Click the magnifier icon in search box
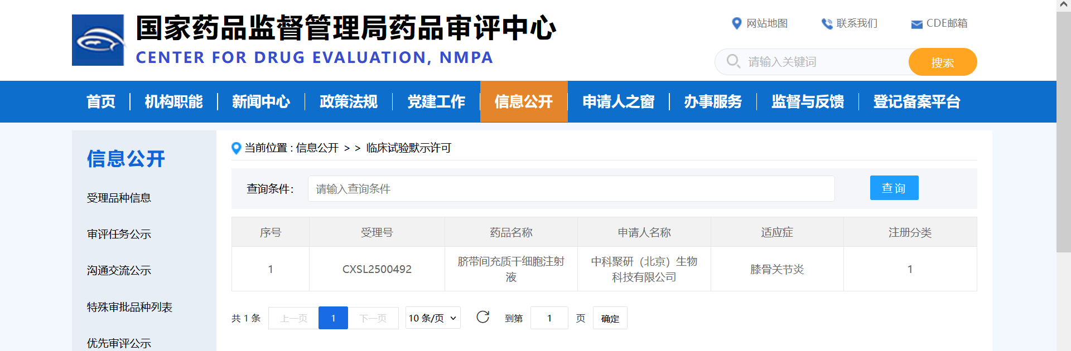This screenshot has width=1071, height=351. coord(734,61)
